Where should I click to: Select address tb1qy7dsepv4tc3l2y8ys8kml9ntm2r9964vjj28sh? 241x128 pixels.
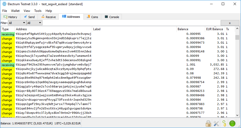54,113
